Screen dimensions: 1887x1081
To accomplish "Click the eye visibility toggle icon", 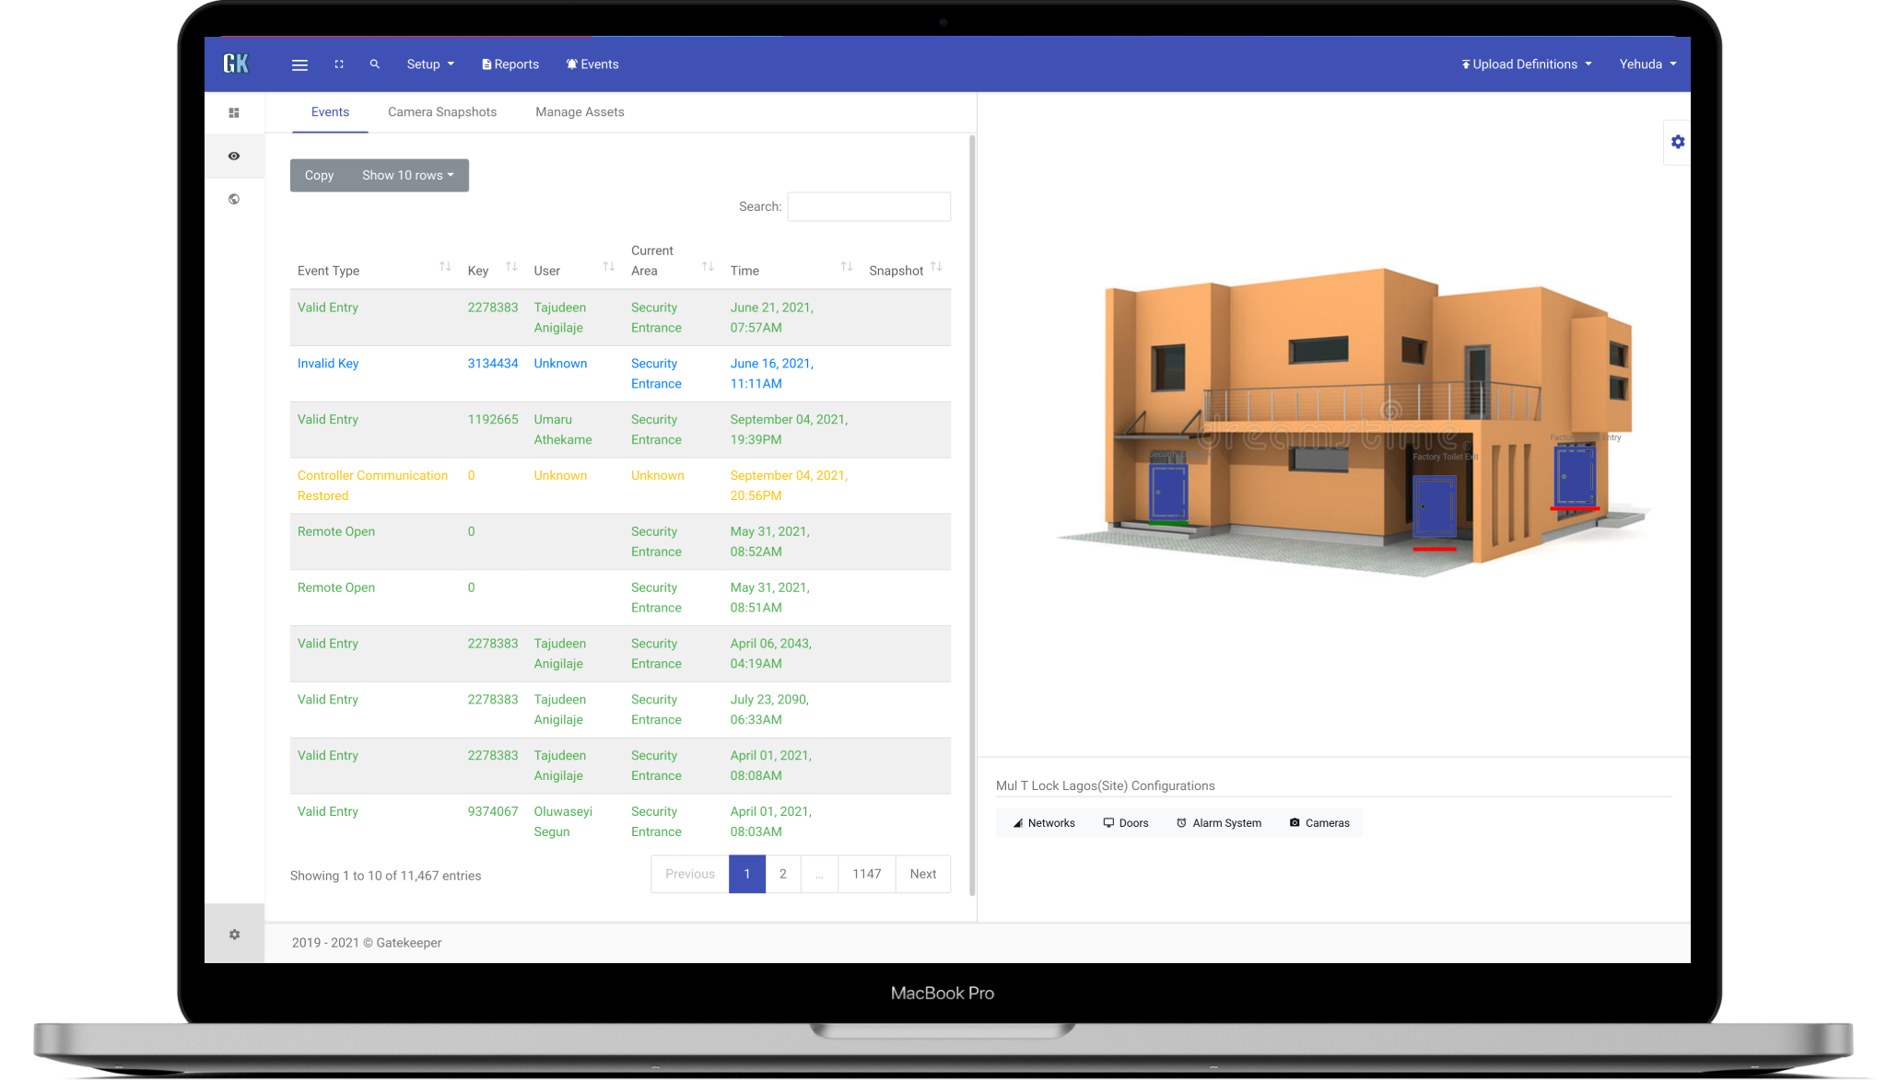I will pyautogui.click(x=233, y=157).
